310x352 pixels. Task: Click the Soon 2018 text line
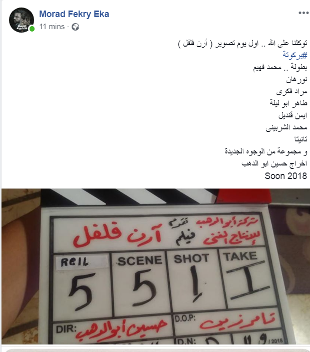(x=286, y=176)
